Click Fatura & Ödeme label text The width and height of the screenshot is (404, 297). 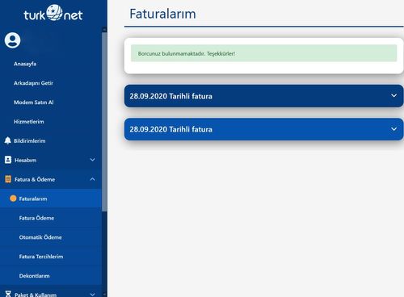[35, 179]
